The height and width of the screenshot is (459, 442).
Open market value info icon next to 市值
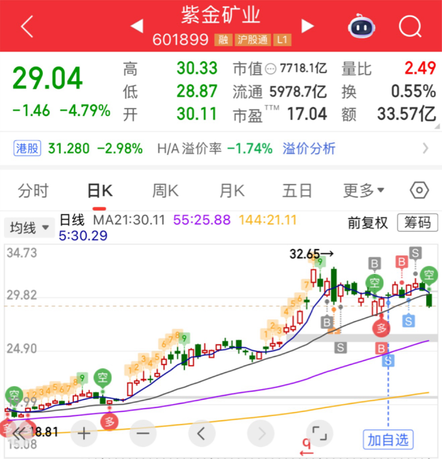coord(270,69)
